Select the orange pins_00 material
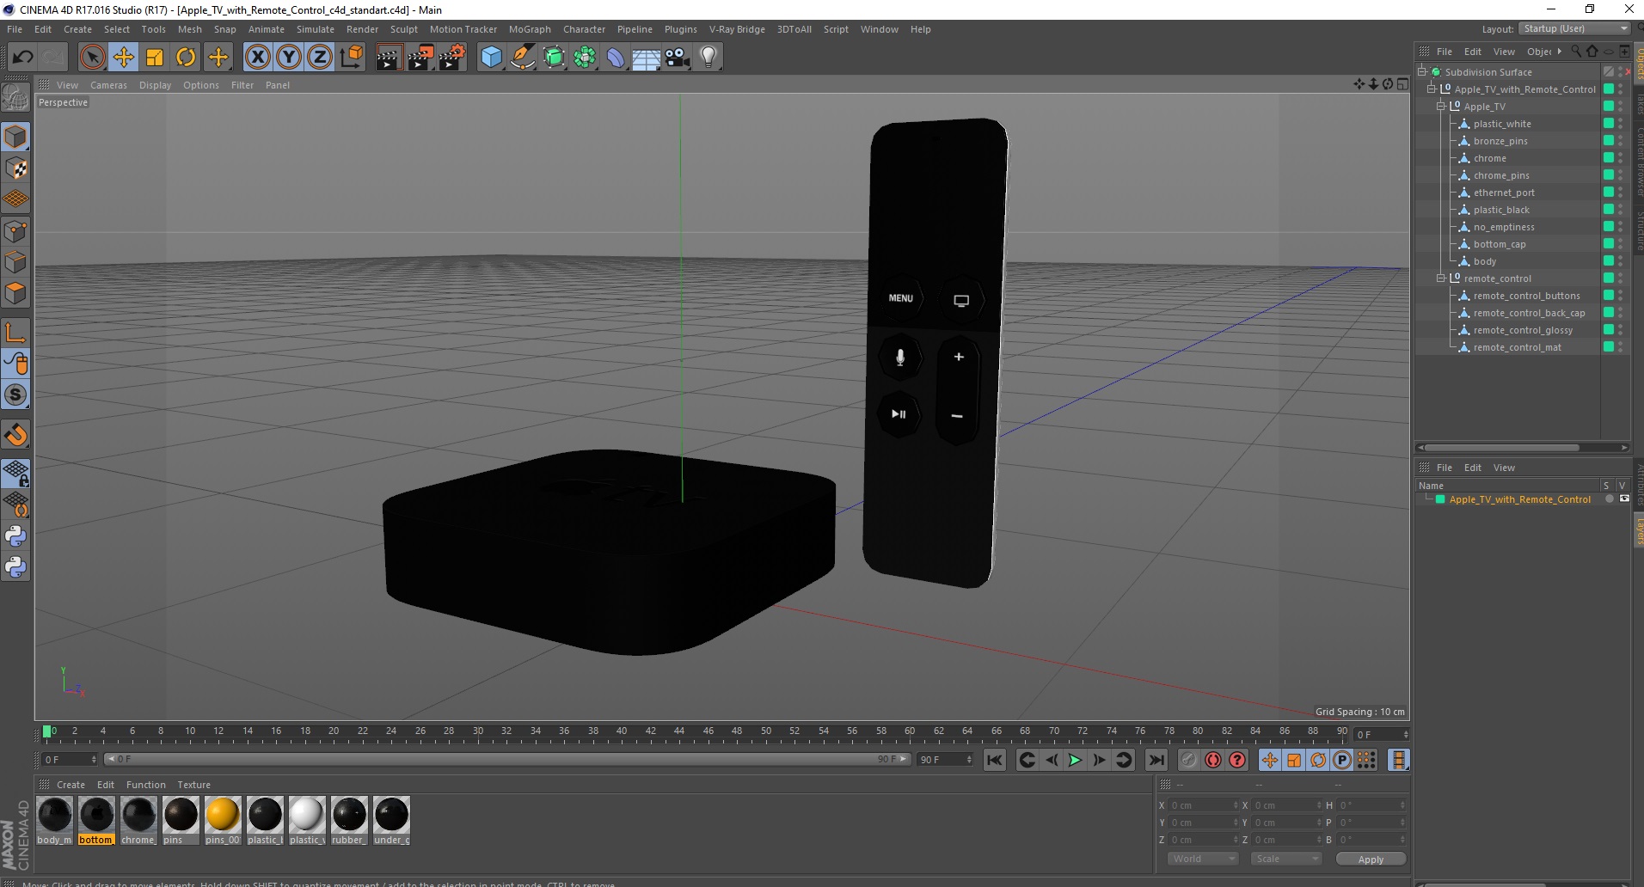This screenshot has height=887, width=1644. pyautogui.click(x=223, y=820)
